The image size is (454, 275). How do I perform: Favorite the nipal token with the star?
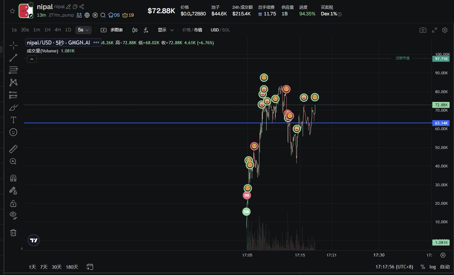pos(12,11)
